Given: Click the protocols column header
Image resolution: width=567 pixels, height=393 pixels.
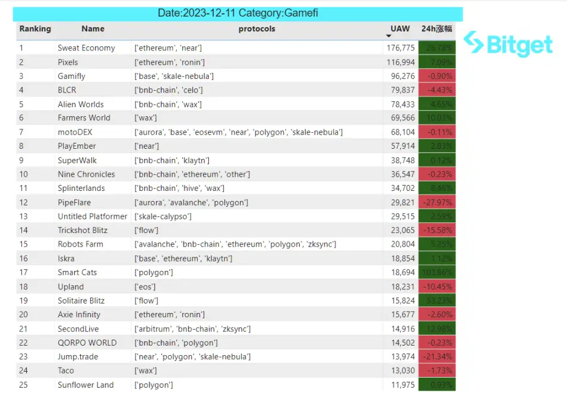Looking at the screenshot, I should pyautogui.click(x=256, y=29).
